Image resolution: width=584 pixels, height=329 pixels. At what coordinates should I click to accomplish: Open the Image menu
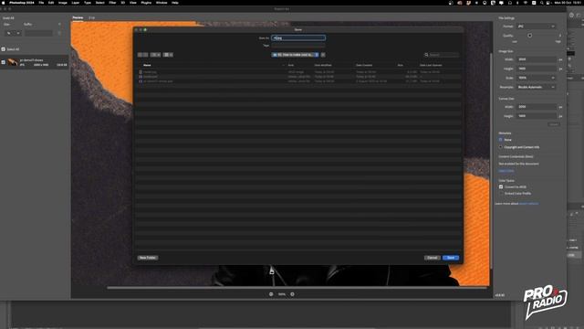point(63,3)
